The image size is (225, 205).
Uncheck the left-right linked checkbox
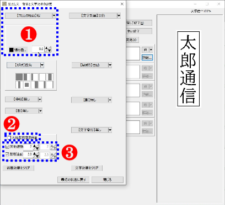coord(7,154)
